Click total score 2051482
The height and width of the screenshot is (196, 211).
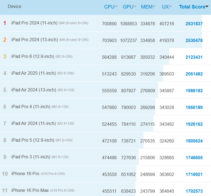point(194,74)
